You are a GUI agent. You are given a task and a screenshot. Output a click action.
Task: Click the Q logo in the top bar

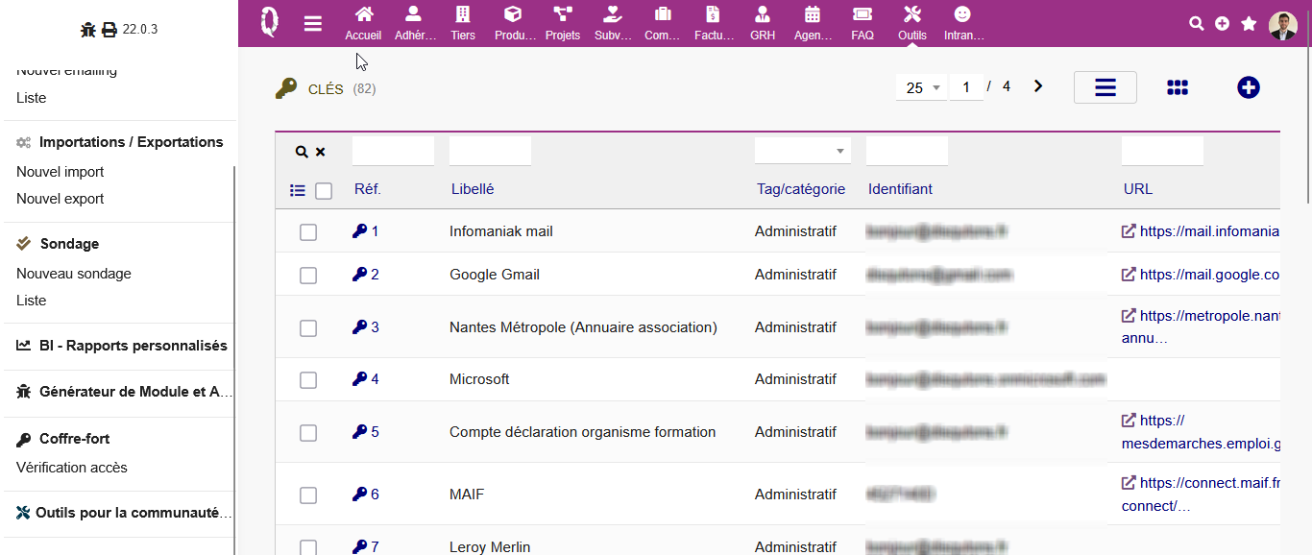pyautogui.click(x=270, y=21)
